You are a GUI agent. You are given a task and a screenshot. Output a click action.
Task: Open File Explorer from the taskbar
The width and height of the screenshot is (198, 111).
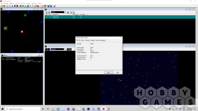[53, 109]
